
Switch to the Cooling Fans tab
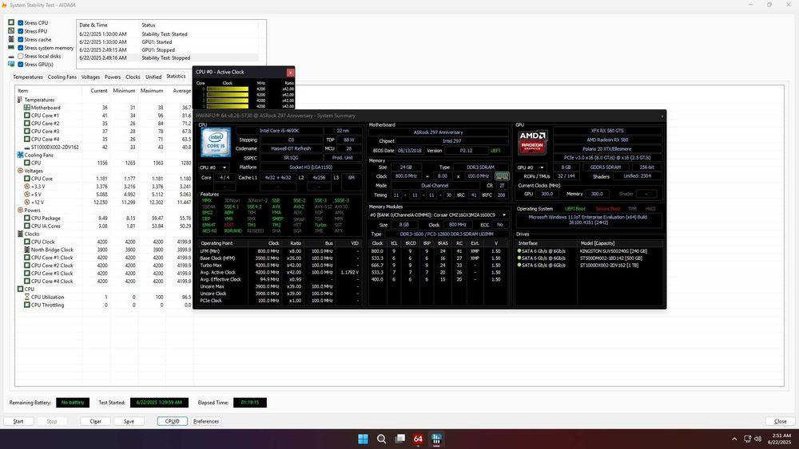(x=62, y=77)
